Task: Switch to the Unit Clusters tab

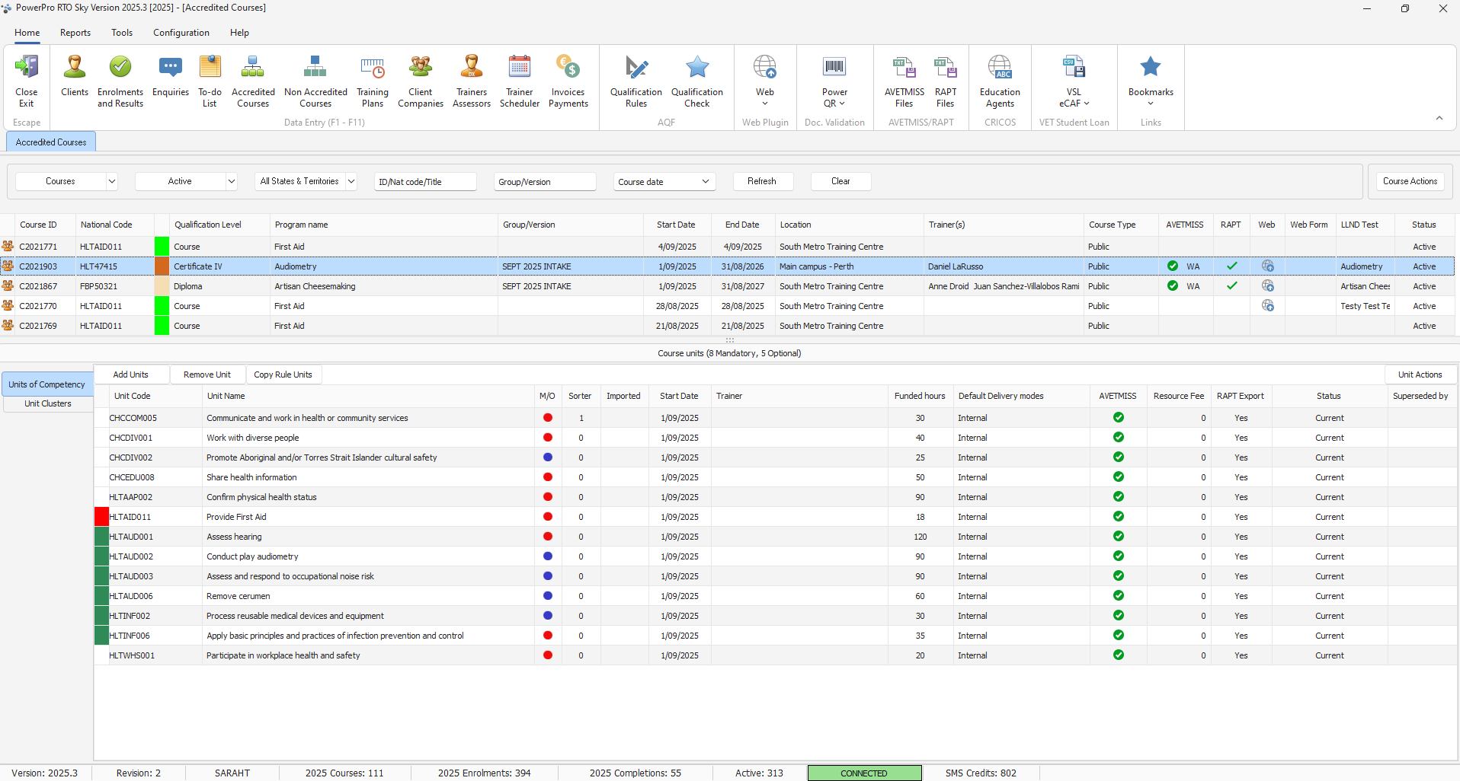Action: click(48, 403)
